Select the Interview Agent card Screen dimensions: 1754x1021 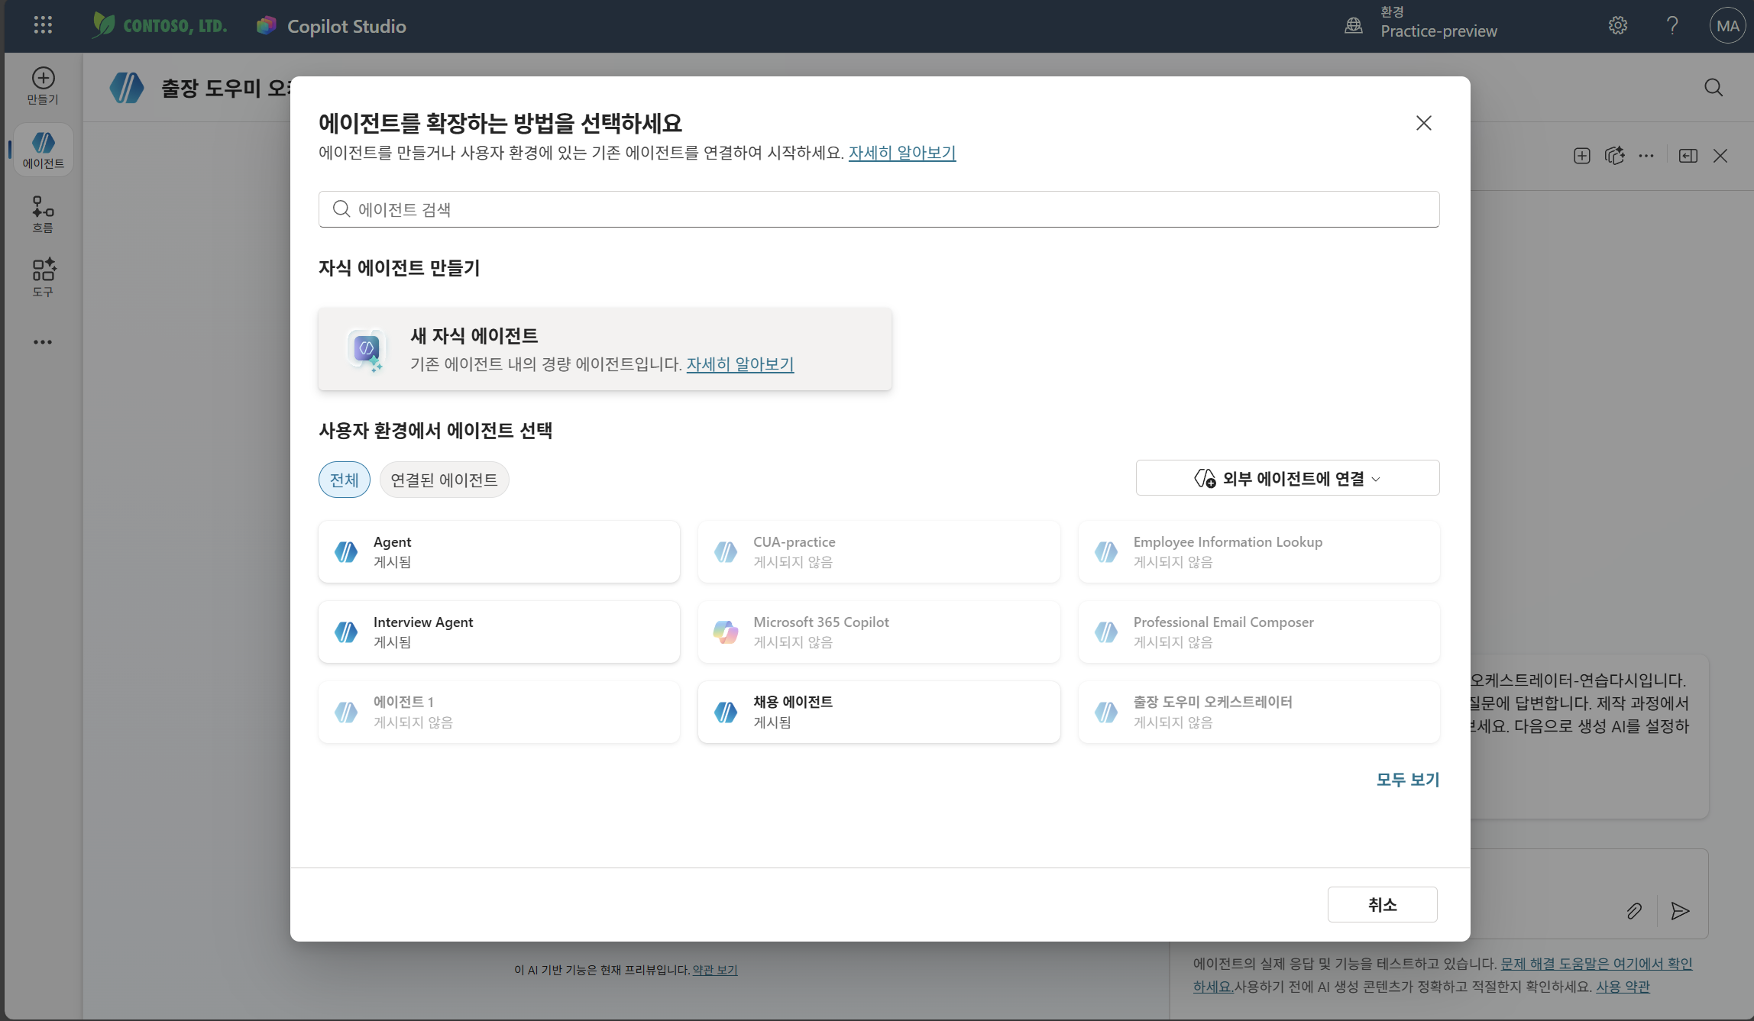click(499, 632)
